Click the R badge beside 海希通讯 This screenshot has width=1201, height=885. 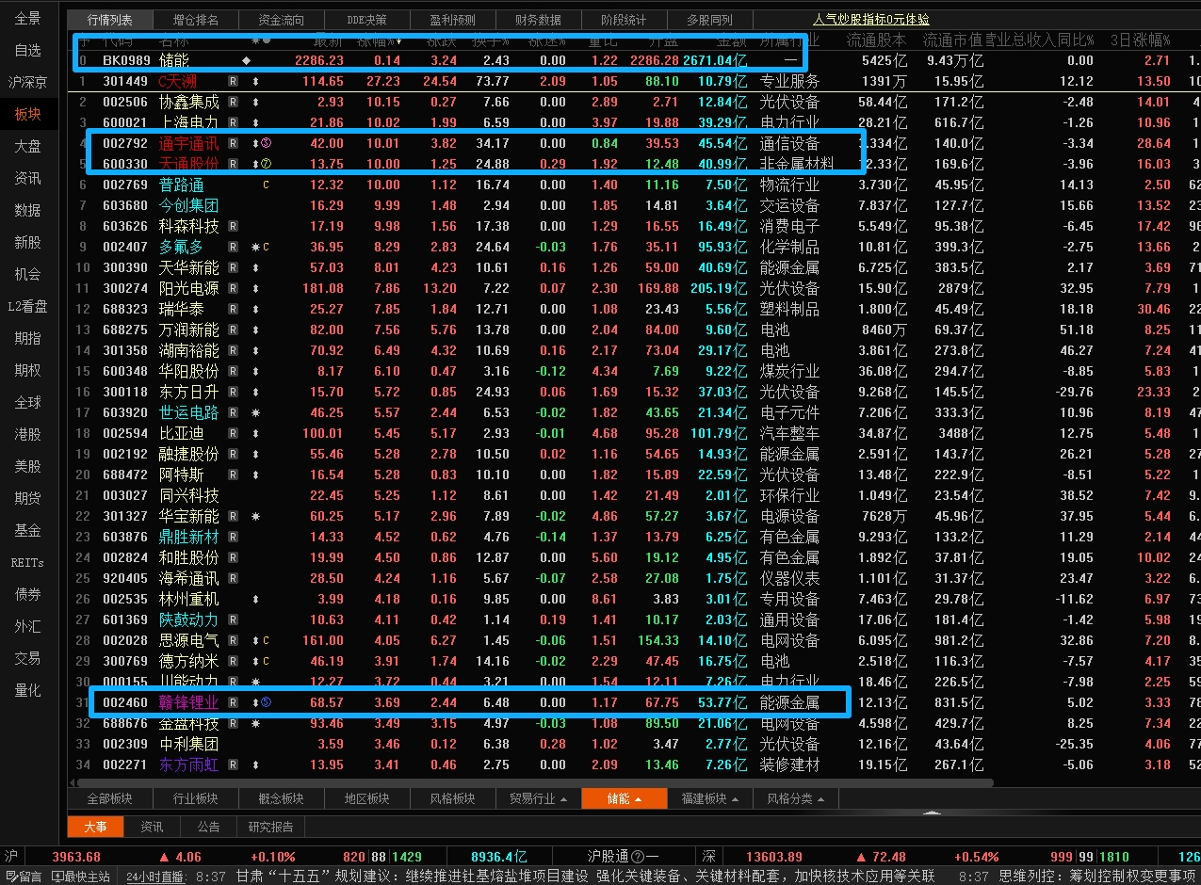(234, 578)
